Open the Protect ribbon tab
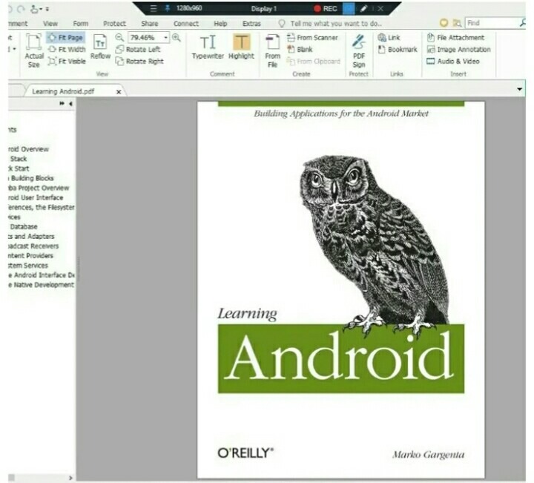This screenshot has width=534, height=483. pos(114,24)
